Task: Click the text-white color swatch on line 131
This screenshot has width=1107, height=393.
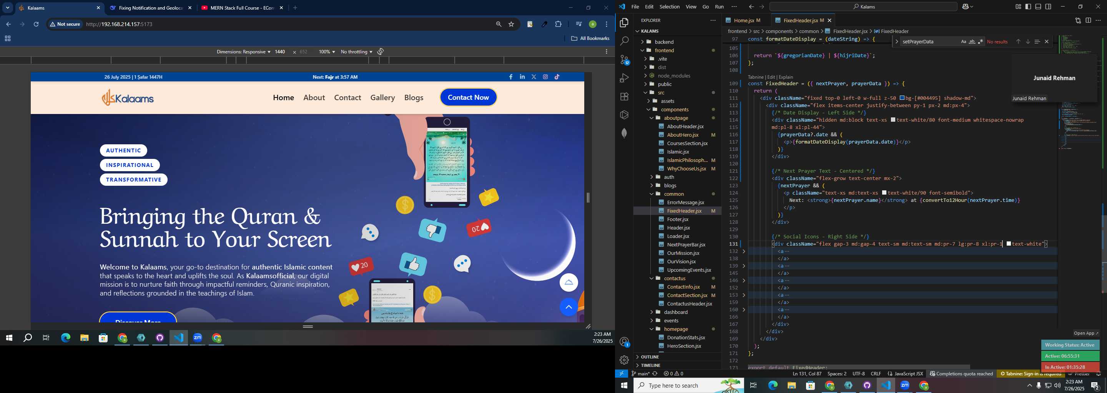Action: coord(1009,244)
